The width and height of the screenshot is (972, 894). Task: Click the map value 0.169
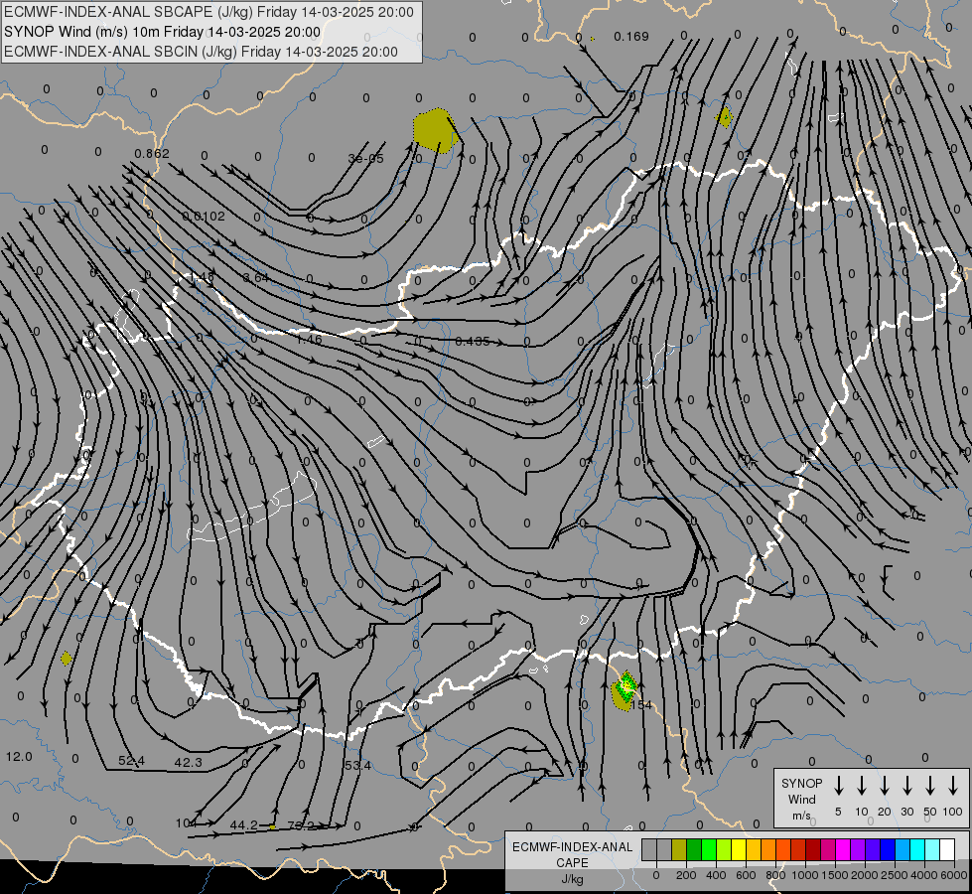click(x=631, y=37)
